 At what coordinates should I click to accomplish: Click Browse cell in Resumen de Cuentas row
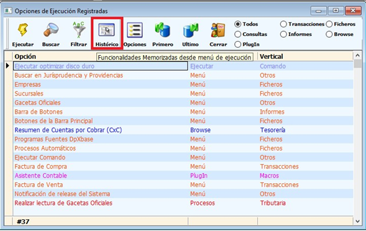click(200, 130)
